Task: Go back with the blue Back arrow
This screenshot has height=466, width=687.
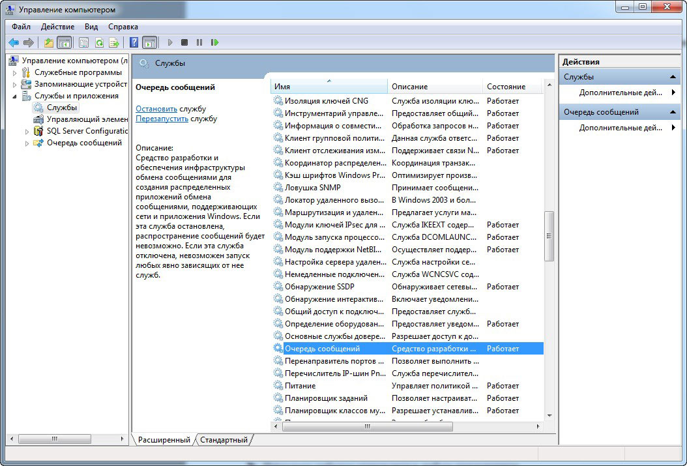Action: [14, 42]
